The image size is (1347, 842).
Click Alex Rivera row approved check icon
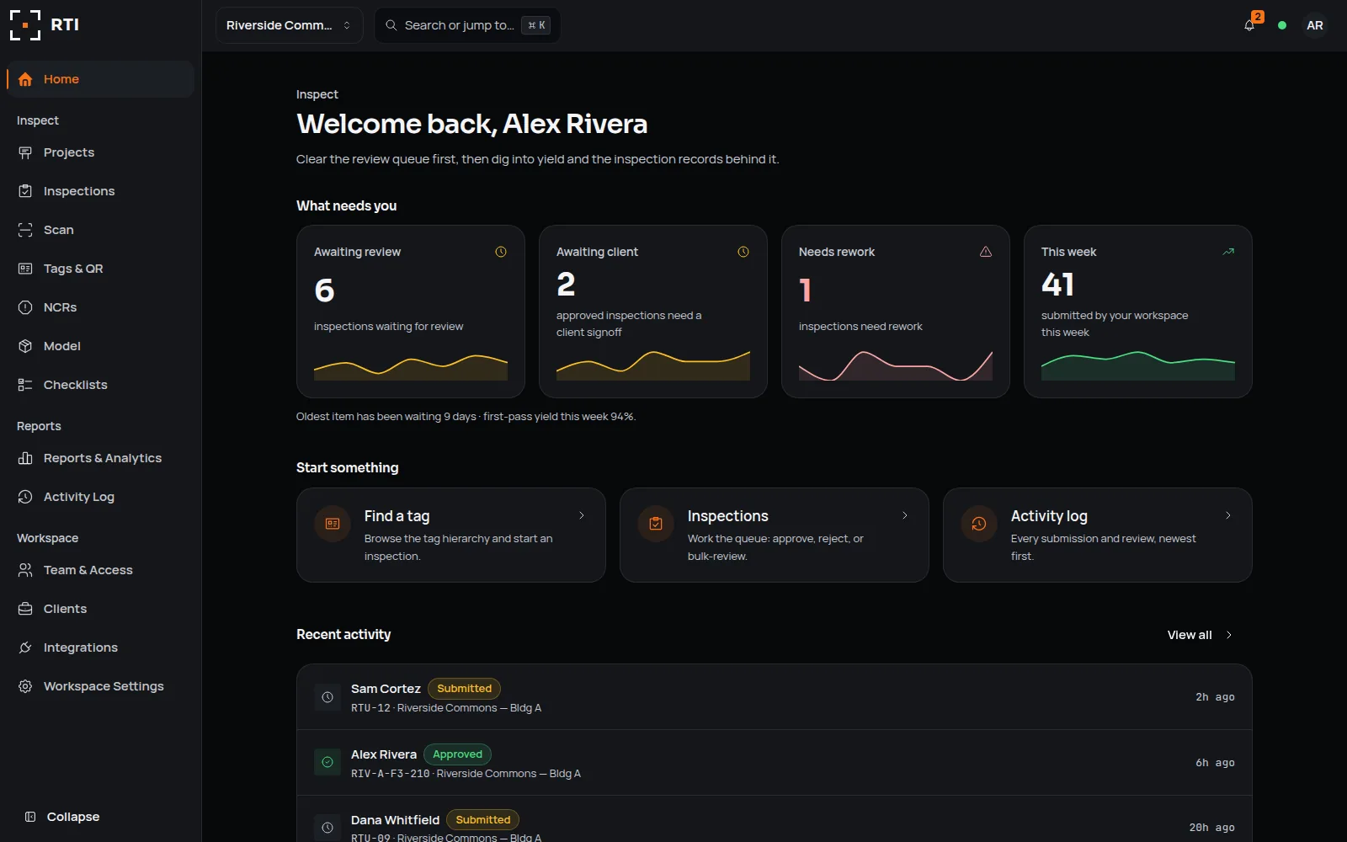point(327,762)
